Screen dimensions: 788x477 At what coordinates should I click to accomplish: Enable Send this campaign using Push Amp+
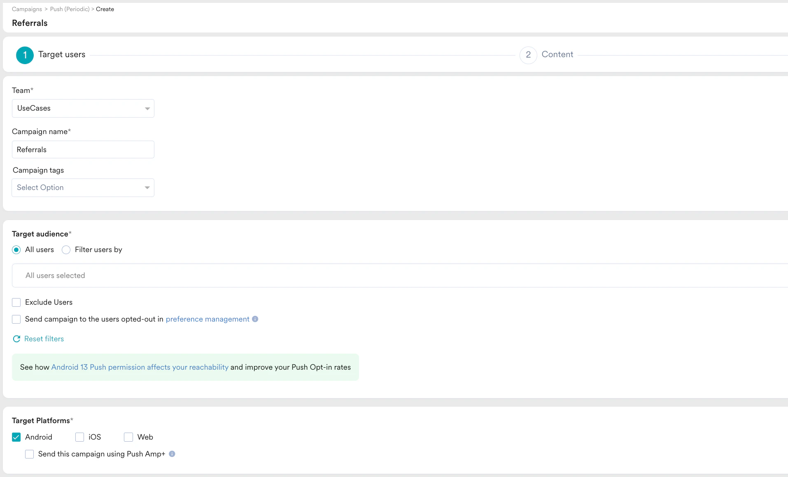point(29,454)
